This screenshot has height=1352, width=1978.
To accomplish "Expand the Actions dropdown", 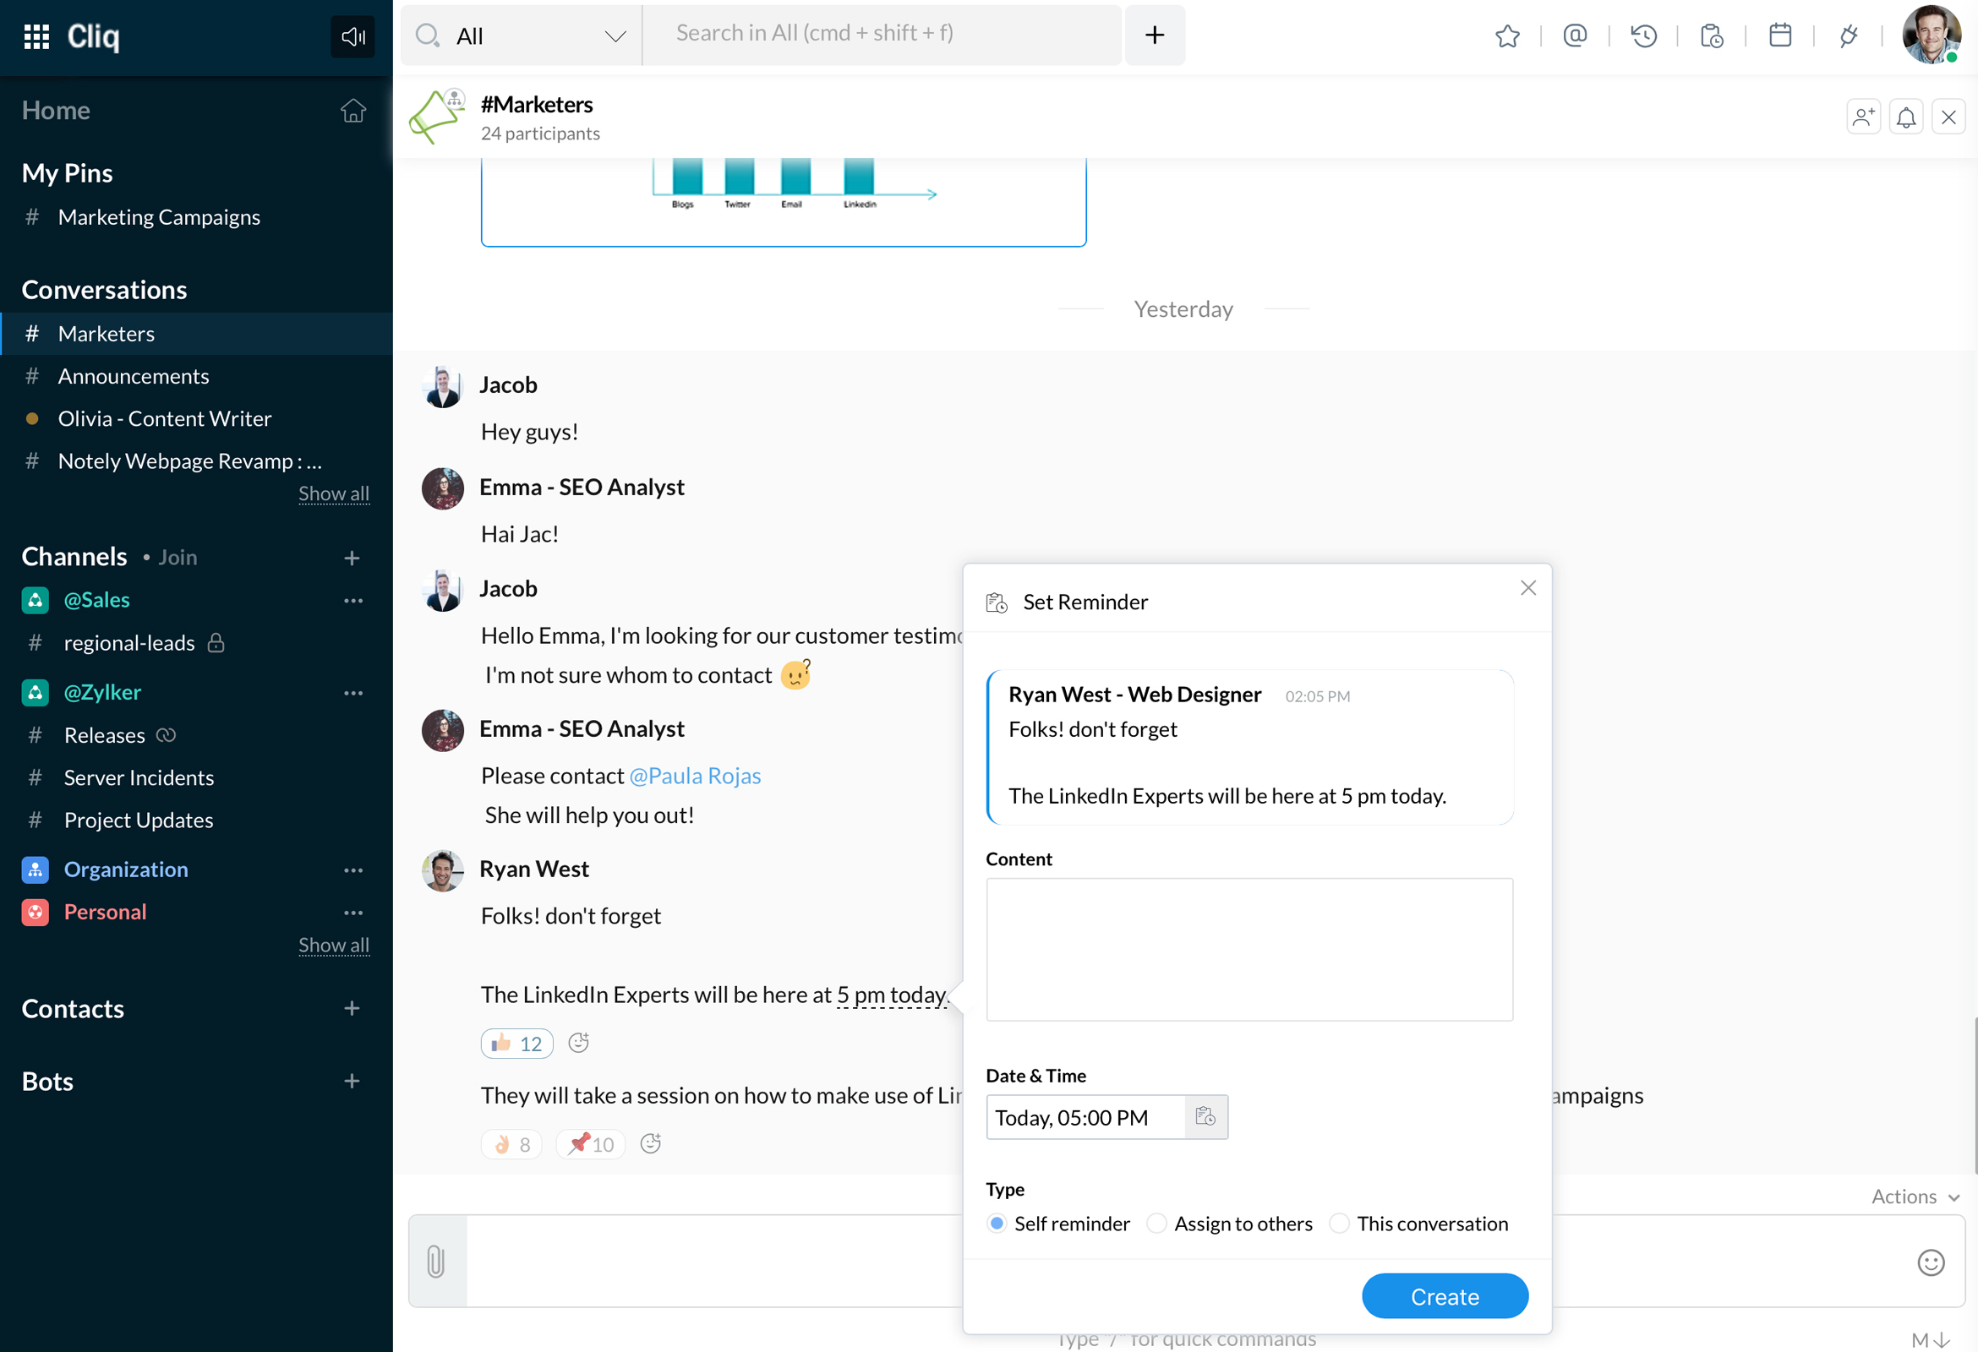I will click(1915, 1197).
